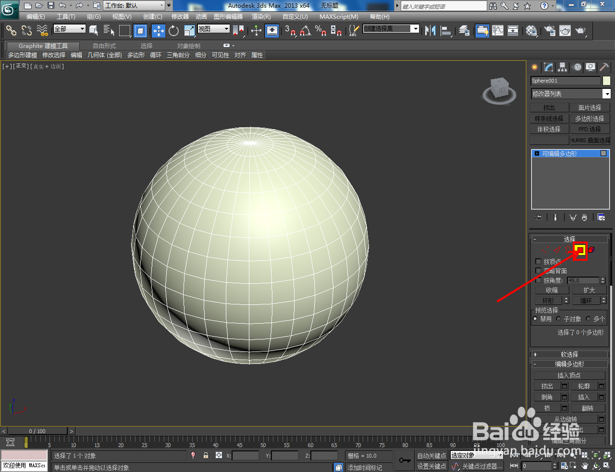
Task: Open the 全部 selection filter dropdown
Action: pos(69,29)
